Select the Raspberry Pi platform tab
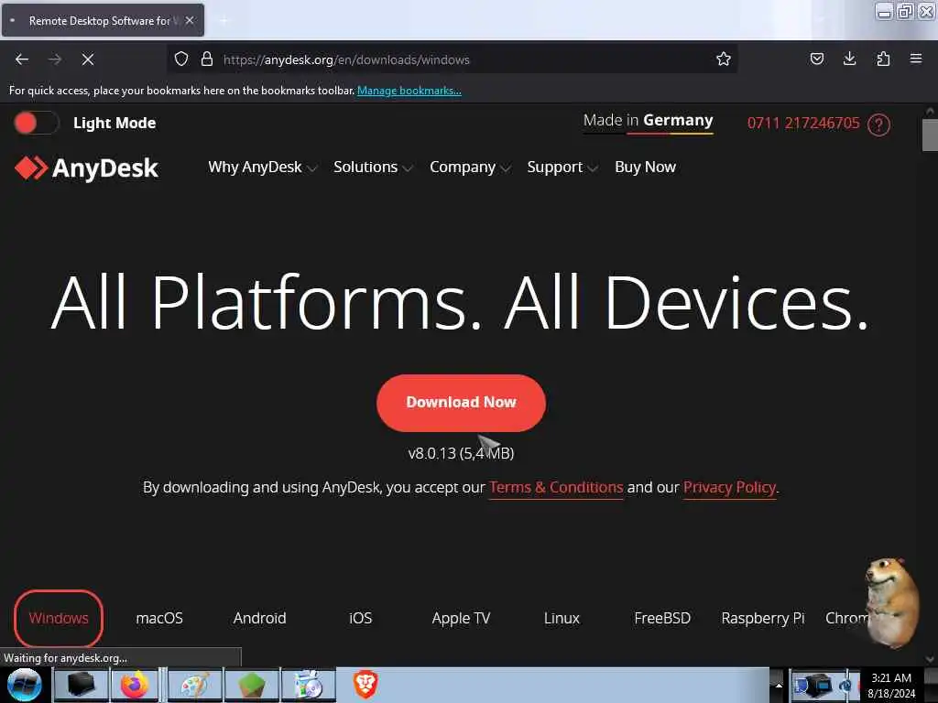The image size is (938, 703). pyautogui.click(x=763, y=618)
